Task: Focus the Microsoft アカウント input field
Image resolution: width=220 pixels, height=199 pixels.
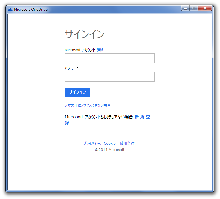Action: click(110, 58)
